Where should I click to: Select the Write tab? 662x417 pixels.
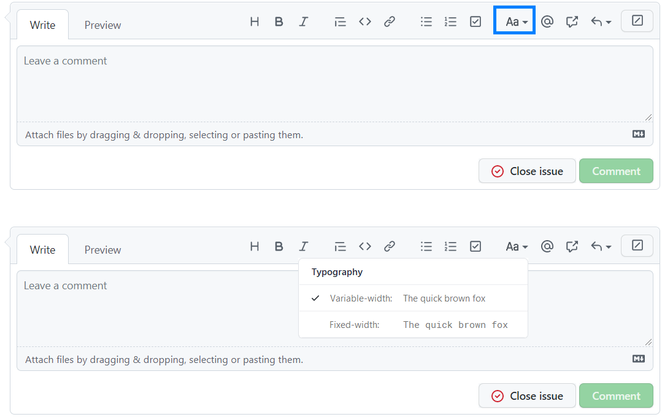tap(42, 25)
